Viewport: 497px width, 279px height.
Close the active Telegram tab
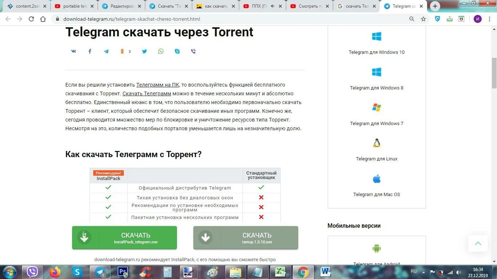tap(421, 6)
